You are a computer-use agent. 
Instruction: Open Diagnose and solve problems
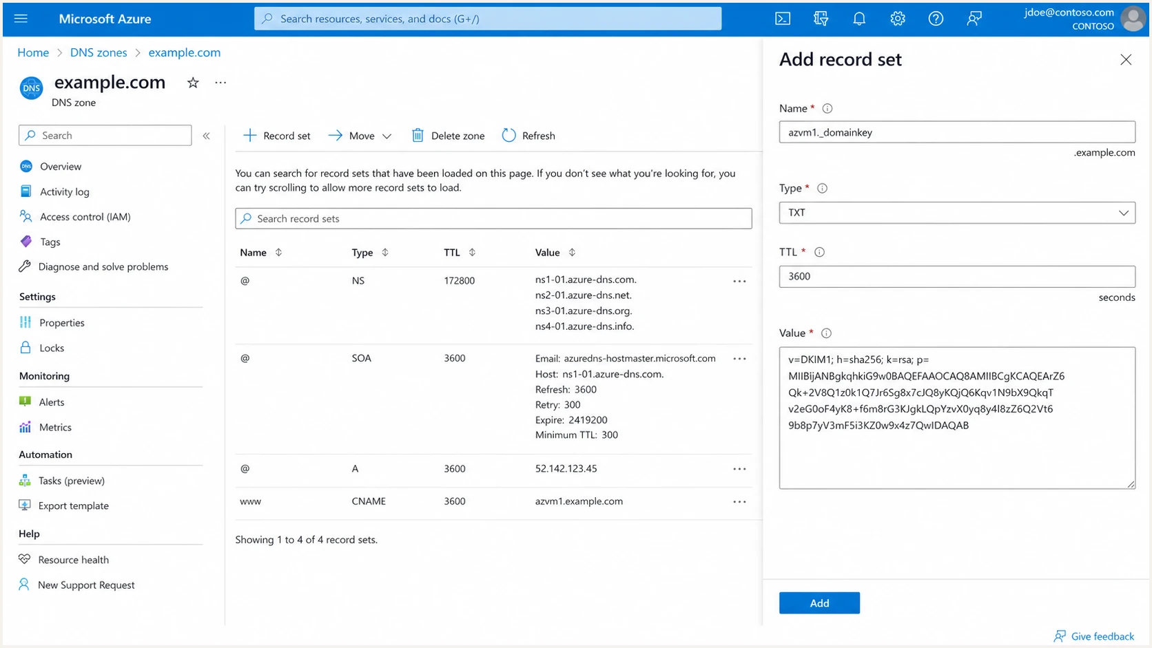pyautogui.click(x=94, y=266)
